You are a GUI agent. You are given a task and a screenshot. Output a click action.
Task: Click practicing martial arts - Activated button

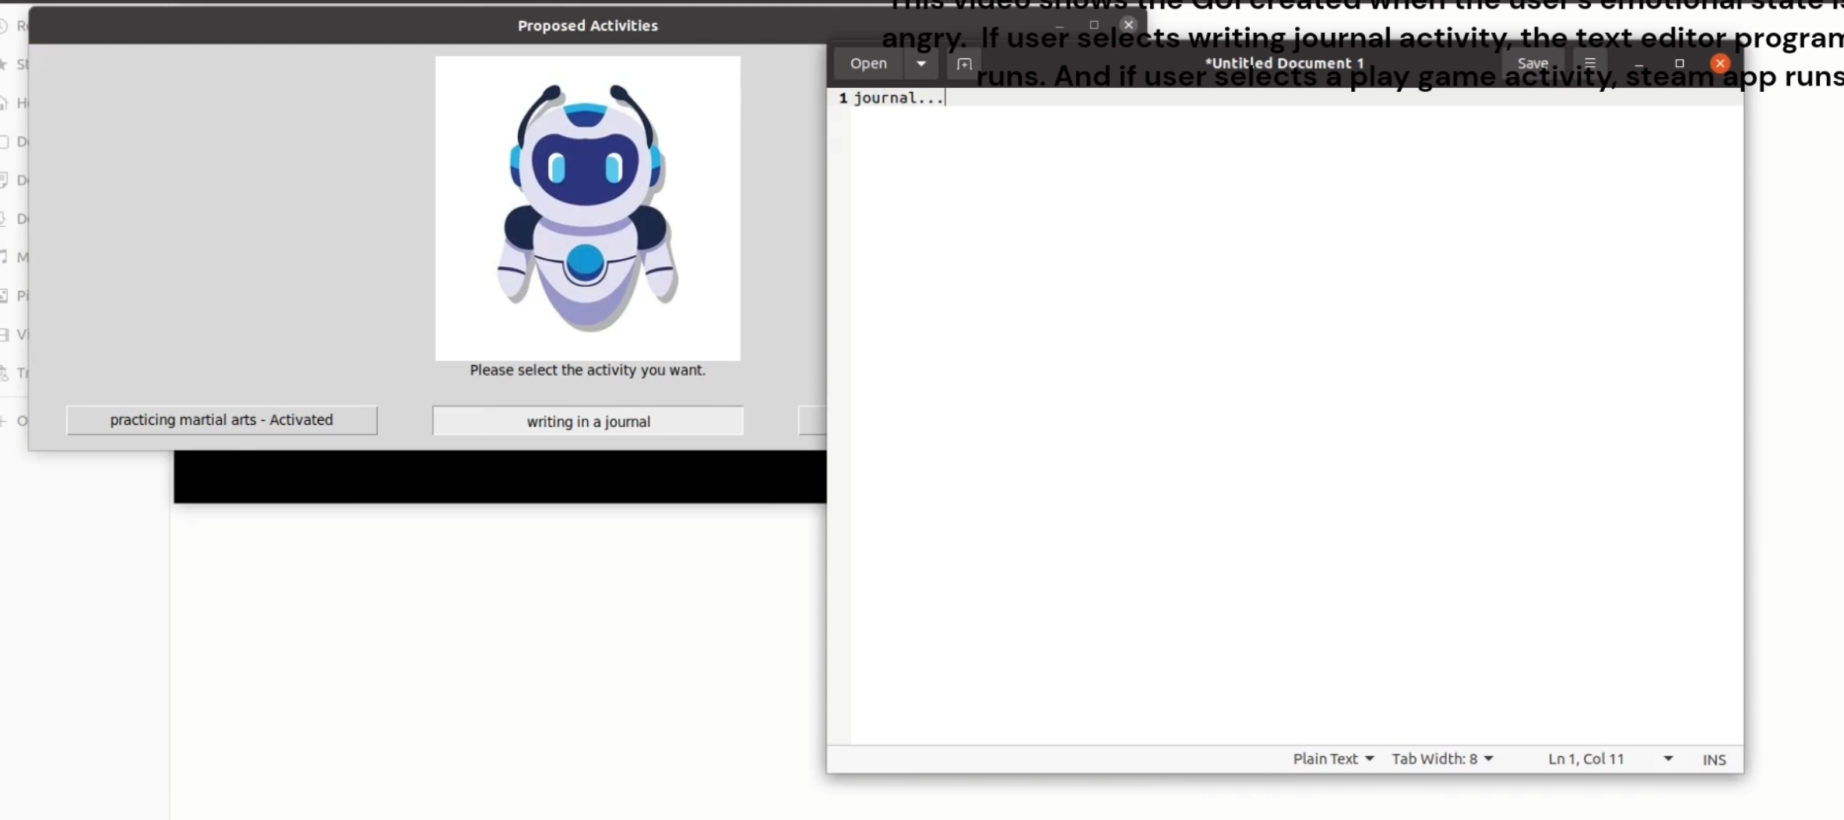[221, 420]
